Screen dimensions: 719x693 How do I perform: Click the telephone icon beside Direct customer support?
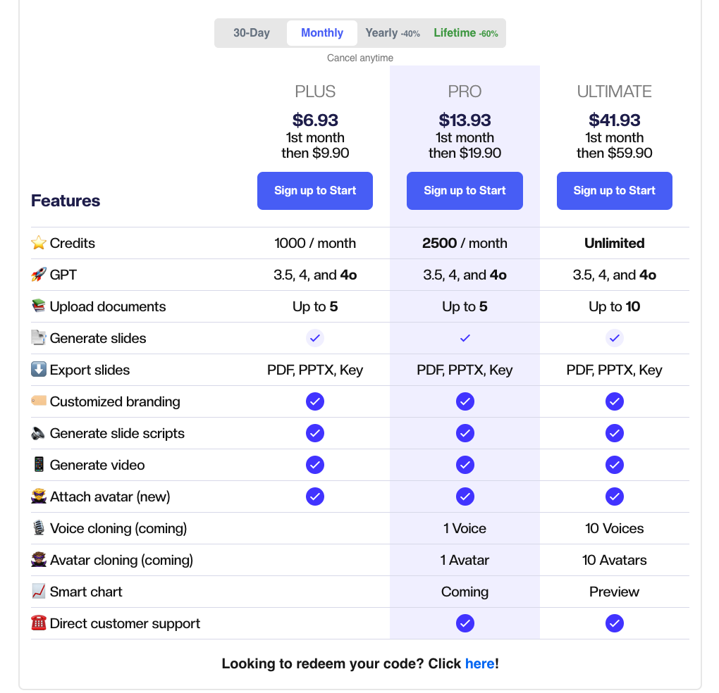click(39, 623)
